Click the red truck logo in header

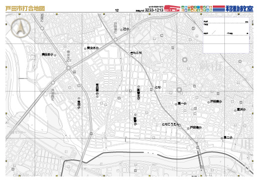[172, 8]
